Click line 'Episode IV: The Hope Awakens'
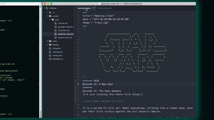Screen dimensions: 214x120 [102, 91]
